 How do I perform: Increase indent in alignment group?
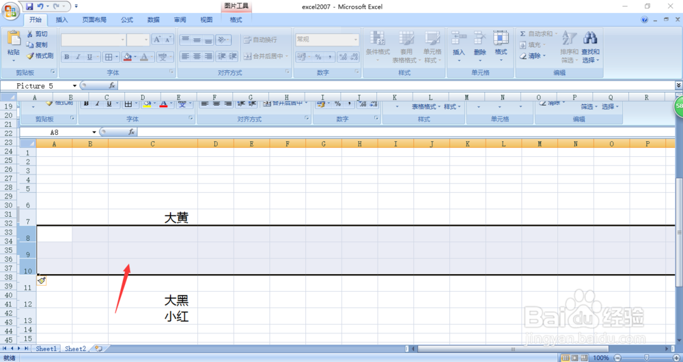coord(233,56)
